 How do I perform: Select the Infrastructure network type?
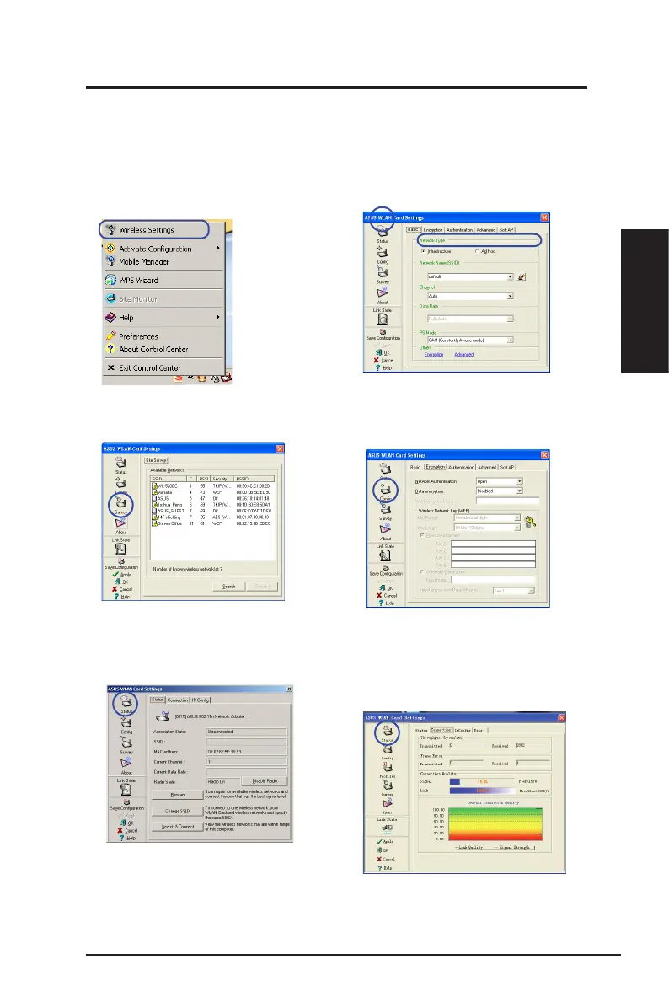click(x=436, y=251)
